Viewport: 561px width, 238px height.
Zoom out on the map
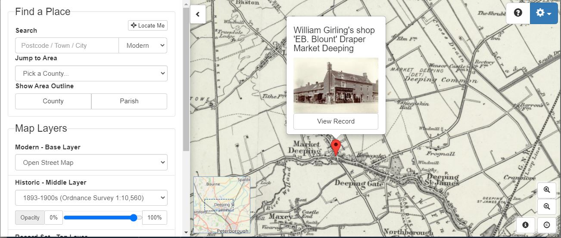click(547, 207)
